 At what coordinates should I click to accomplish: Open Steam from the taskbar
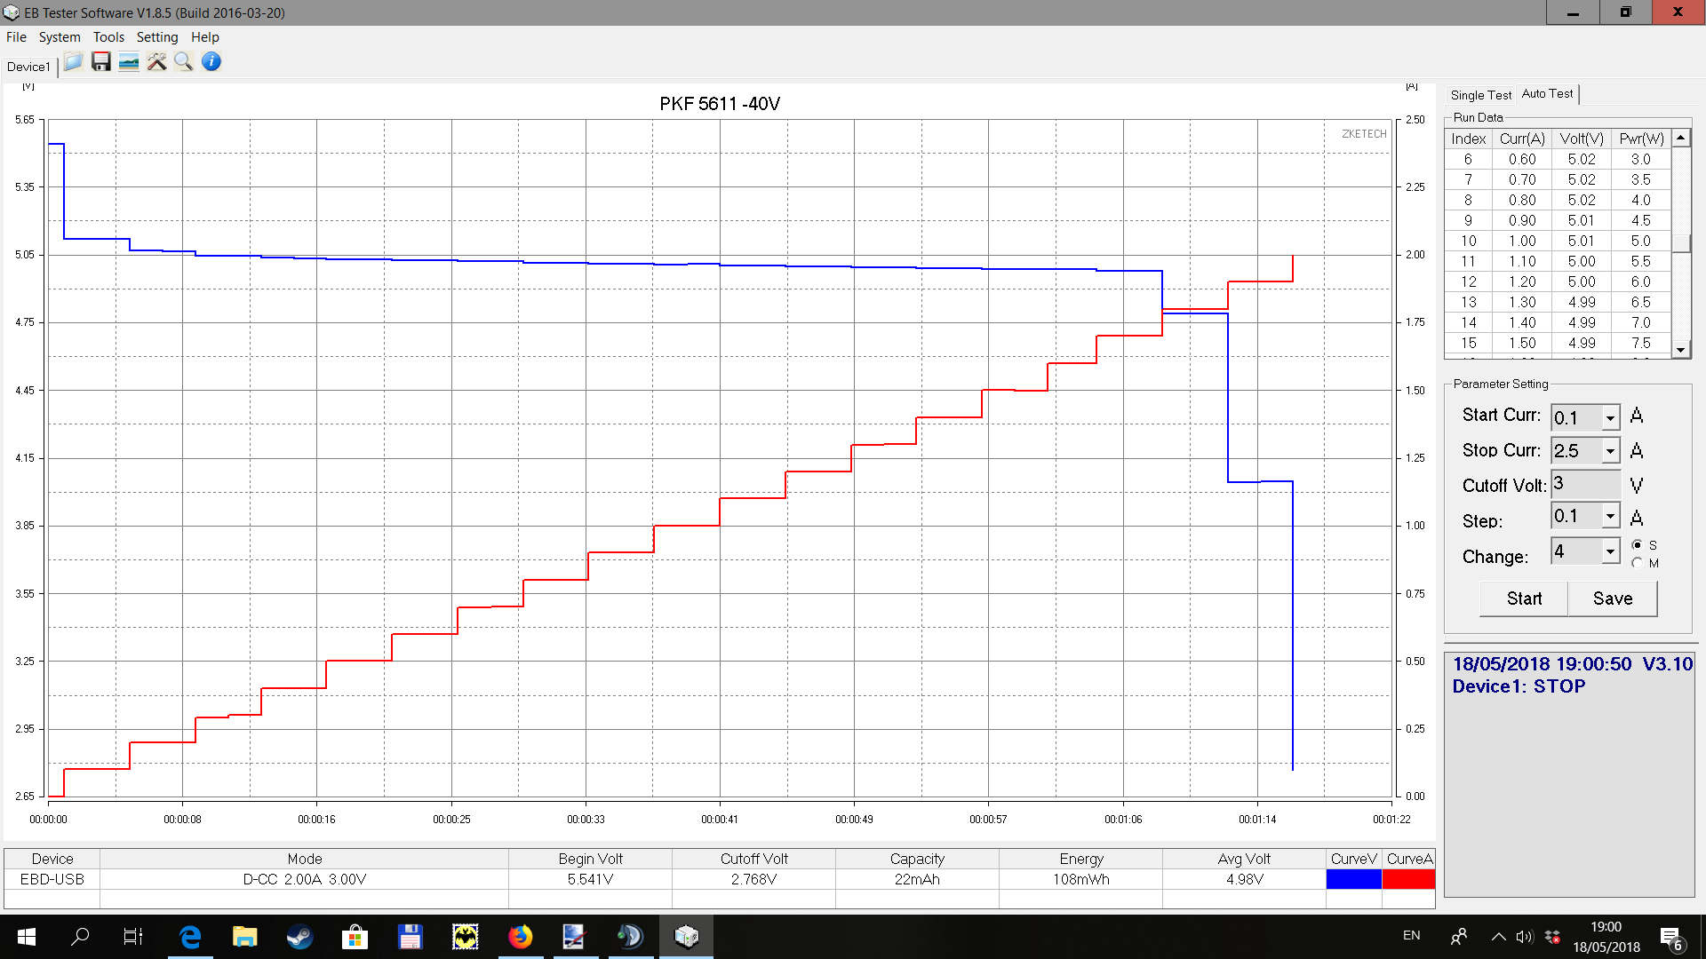pyautogui.click(x=299, y=936)
